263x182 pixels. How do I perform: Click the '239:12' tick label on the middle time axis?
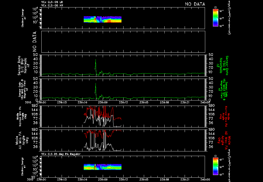tap(123, 102)
